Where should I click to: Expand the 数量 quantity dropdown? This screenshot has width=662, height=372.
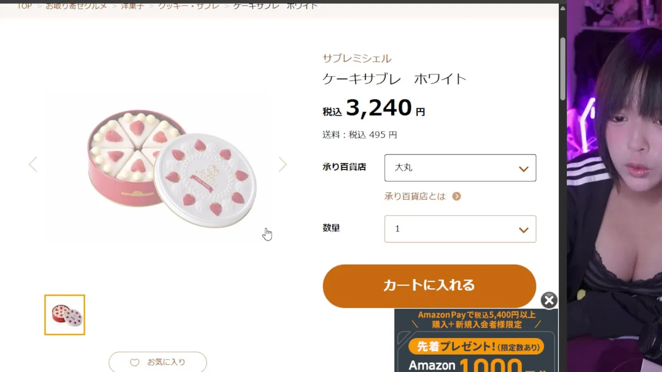click(x=460, y=229)
